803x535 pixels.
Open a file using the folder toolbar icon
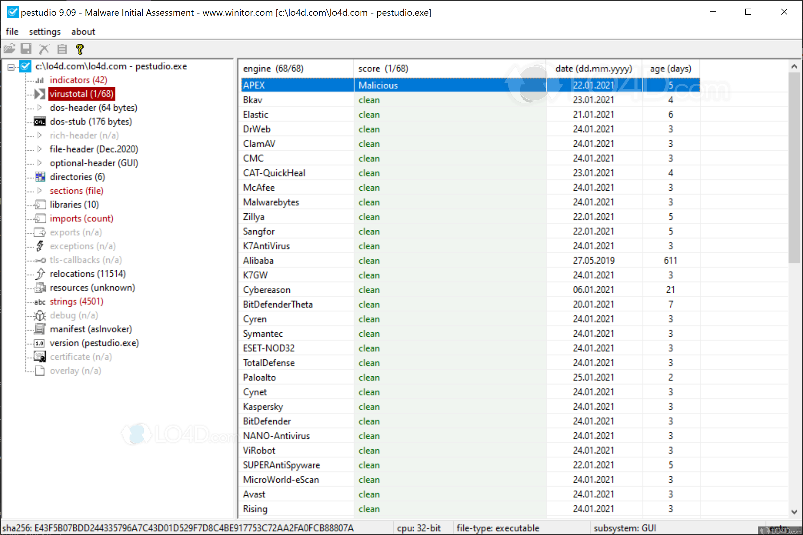pos(10,49)
